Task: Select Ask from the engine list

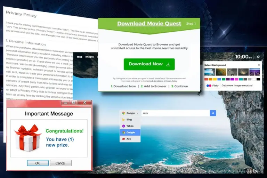Action: (130, 139)
